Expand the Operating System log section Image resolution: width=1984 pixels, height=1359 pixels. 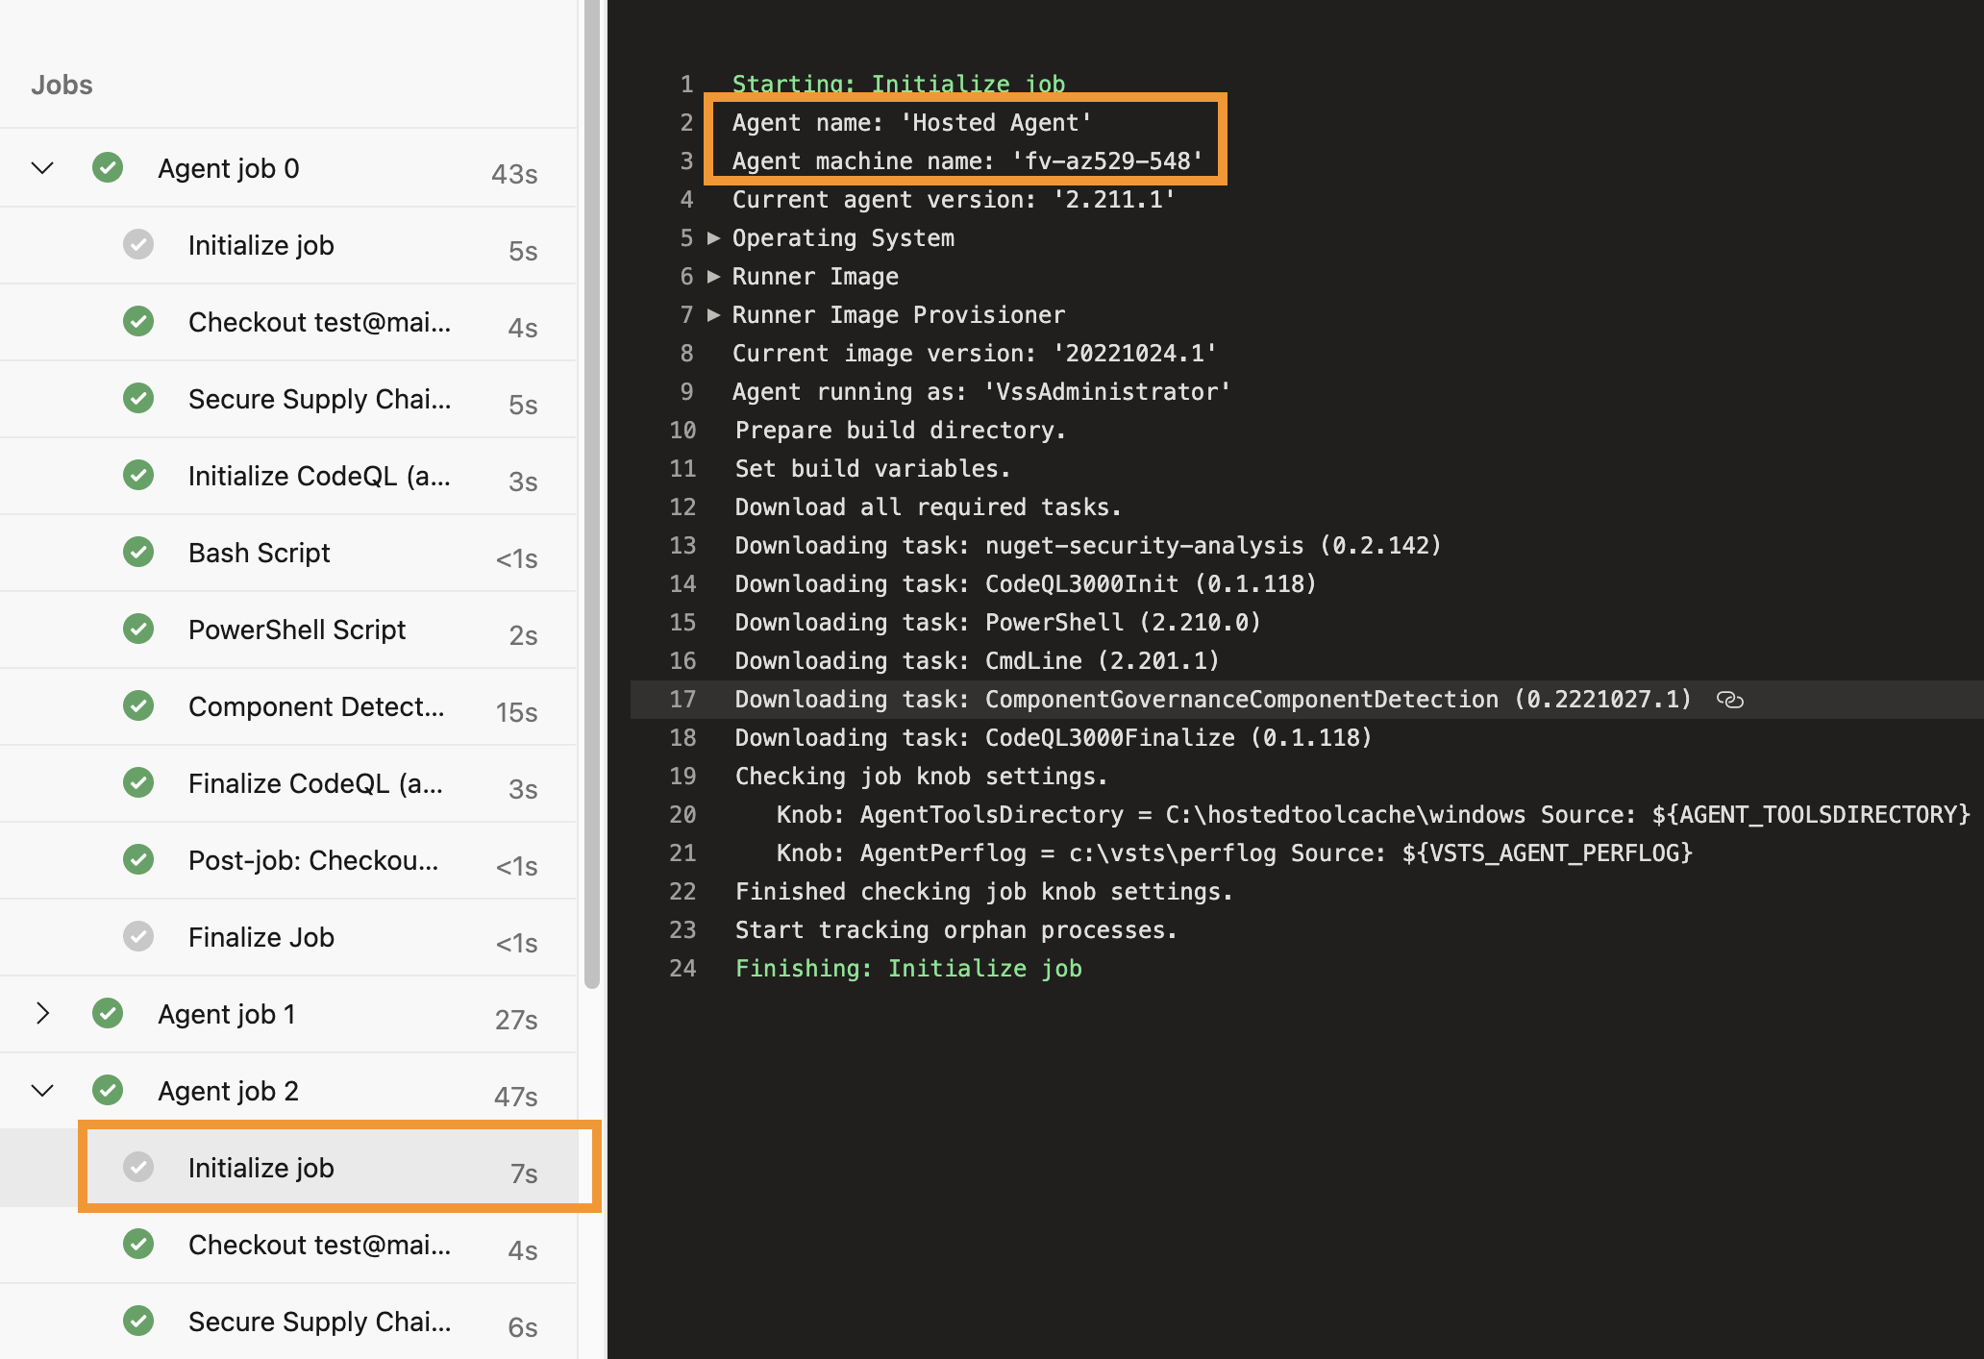(712, 237)
